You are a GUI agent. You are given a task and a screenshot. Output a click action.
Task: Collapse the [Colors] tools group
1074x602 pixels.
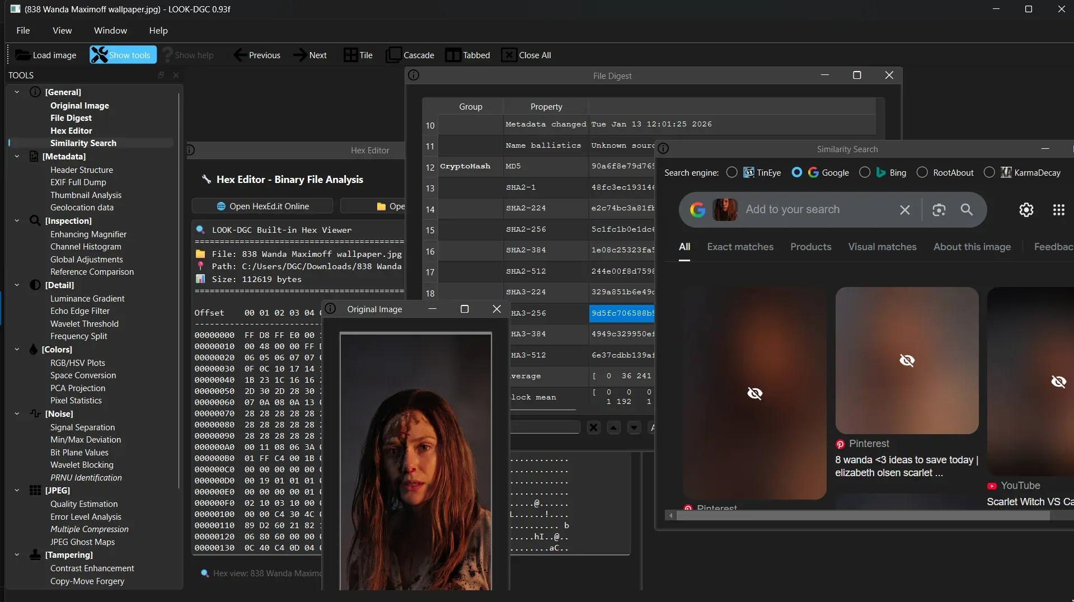17,350
